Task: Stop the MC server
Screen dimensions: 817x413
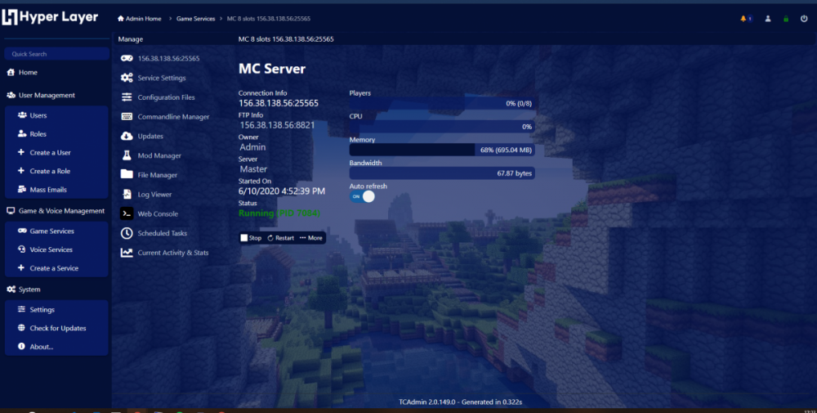Action: pos(251,238)
